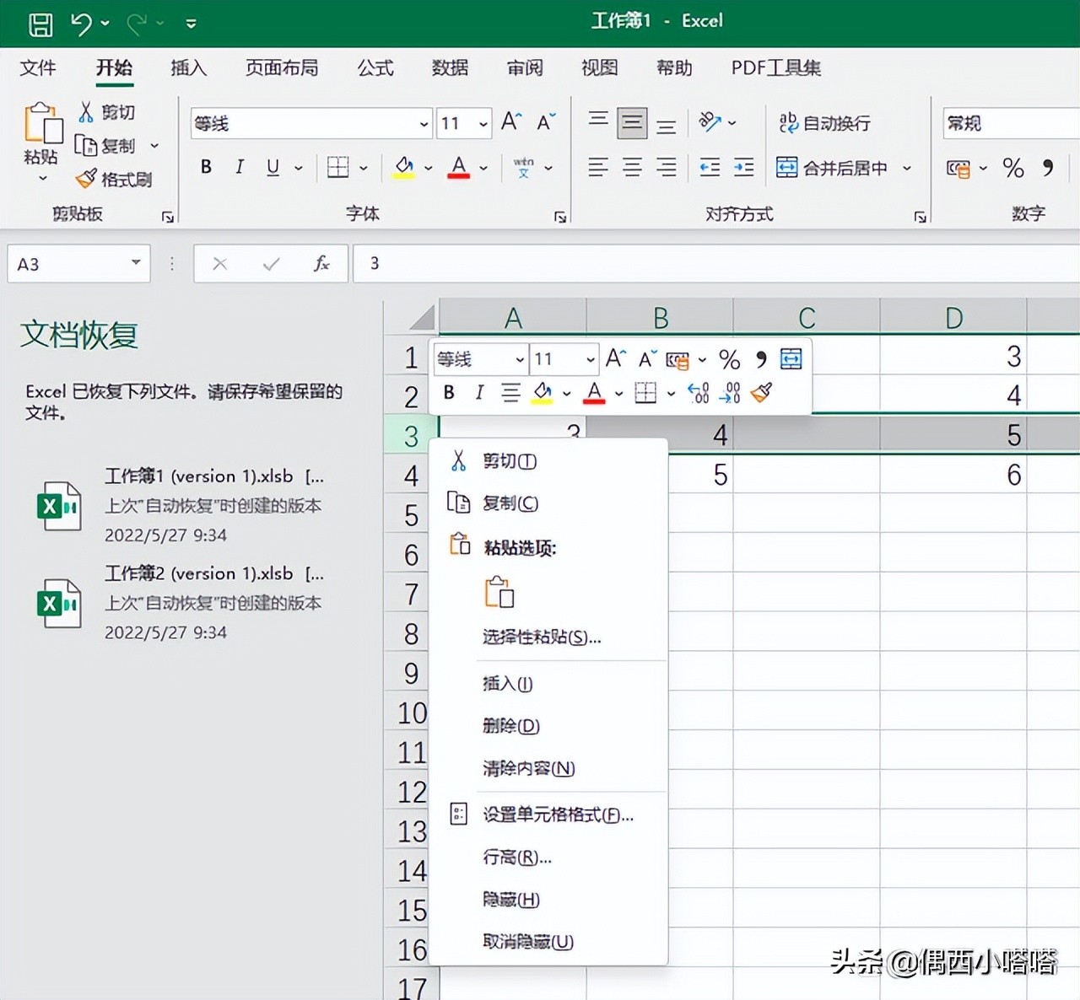Open the font size dropdown in the ribbon

coord(482,123)
